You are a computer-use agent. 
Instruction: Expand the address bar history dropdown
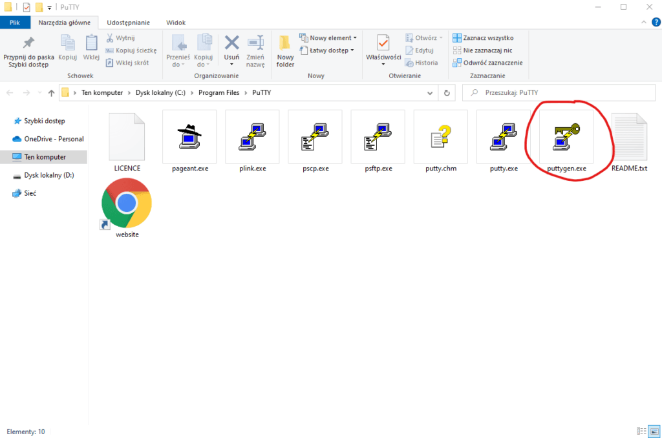(430, 93)
